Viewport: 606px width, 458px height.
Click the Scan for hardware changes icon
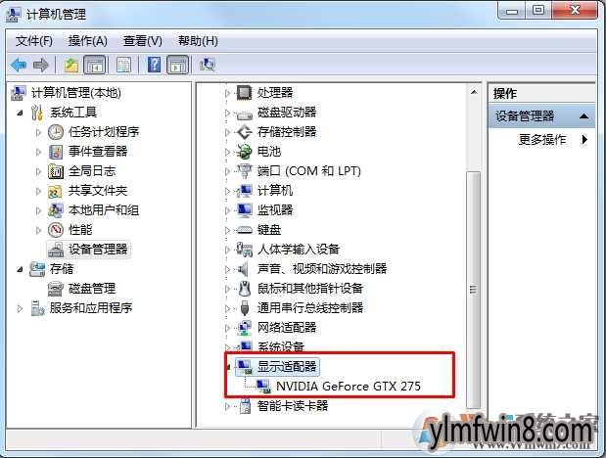coord(208,65)
